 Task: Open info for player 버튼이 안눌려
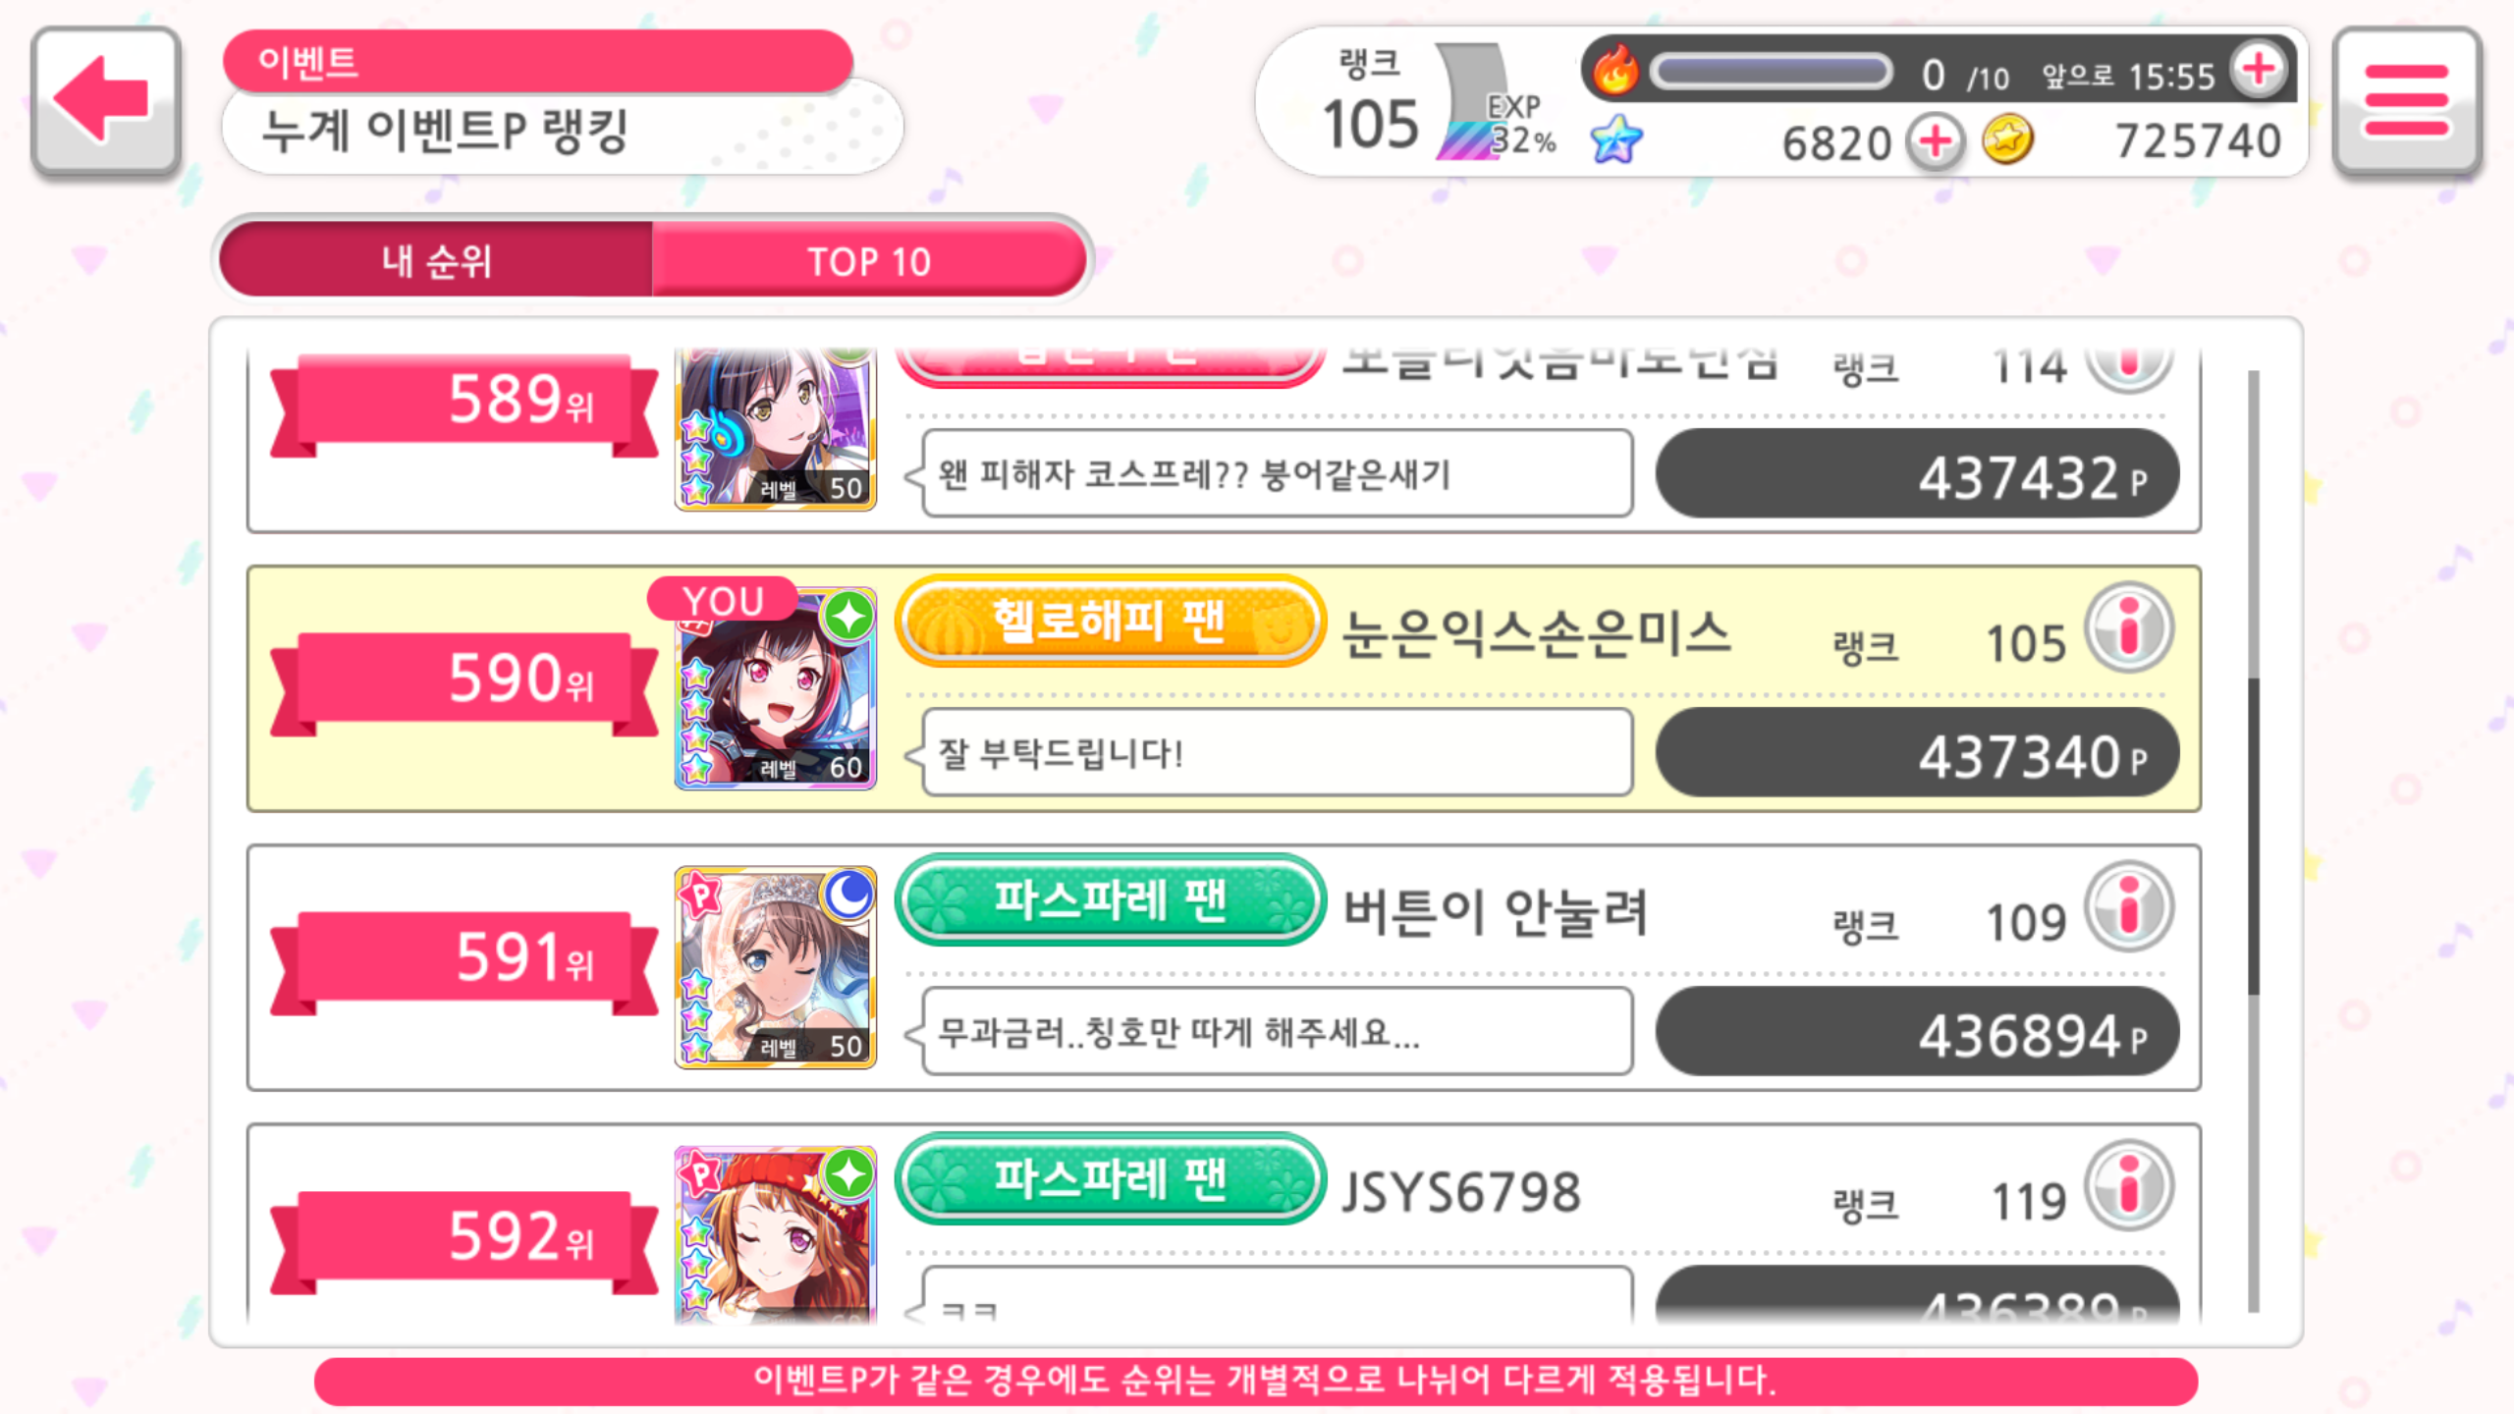click(x=2129, y=907)
